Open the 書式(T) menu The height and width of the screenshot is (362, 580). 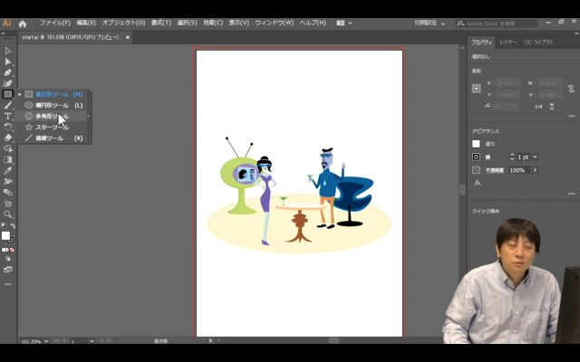click(161, 23)
